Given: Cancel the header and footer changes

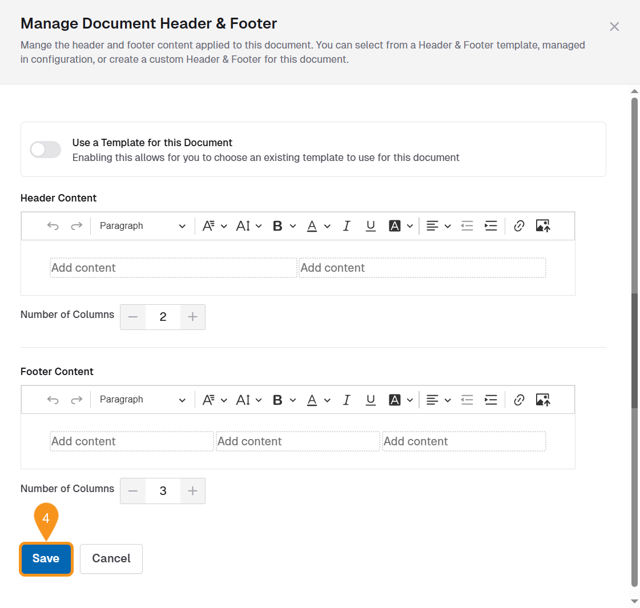Looking at the screenshot, I should [111, 558].
